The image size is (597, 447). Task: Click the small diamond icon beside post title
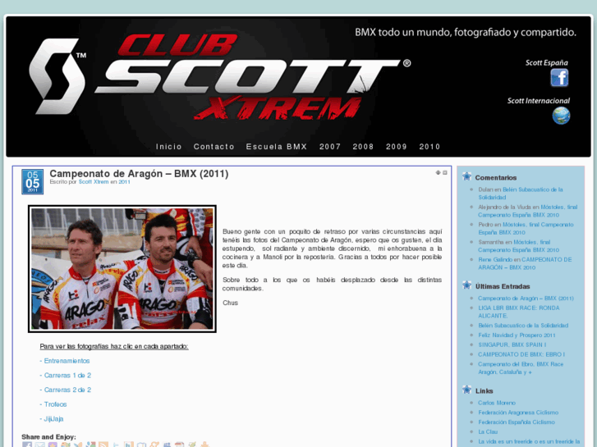pyautogui.click(x=438, y=173)
